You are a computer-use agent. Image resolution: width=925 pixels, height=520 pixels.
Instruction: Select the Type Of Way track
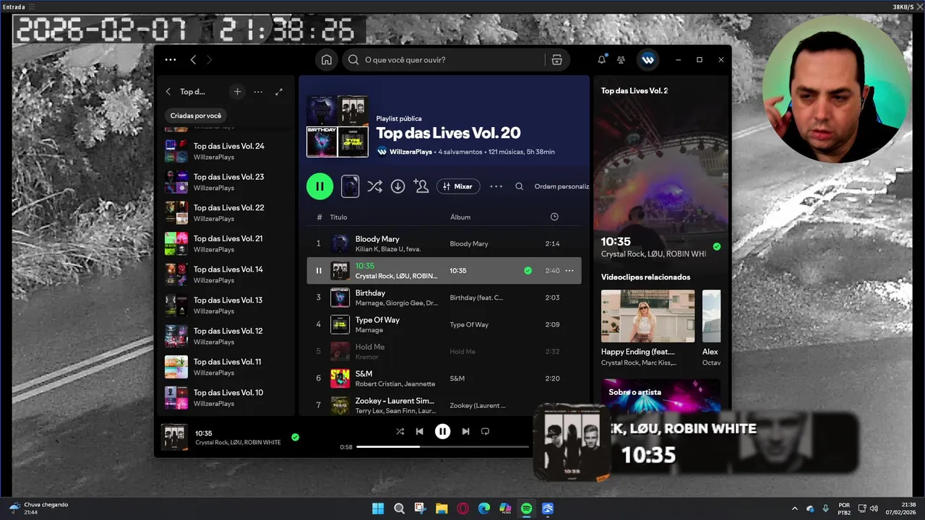coord(444,324)
